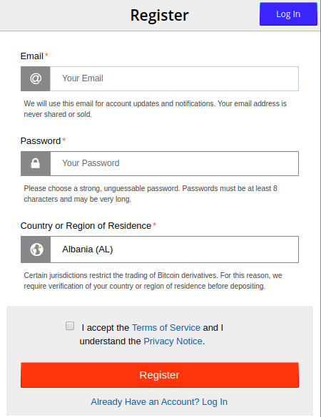Follow the Already Have an Account? Log In link
Viewport: 321px width, 417px height.
[x=159, y=402]
